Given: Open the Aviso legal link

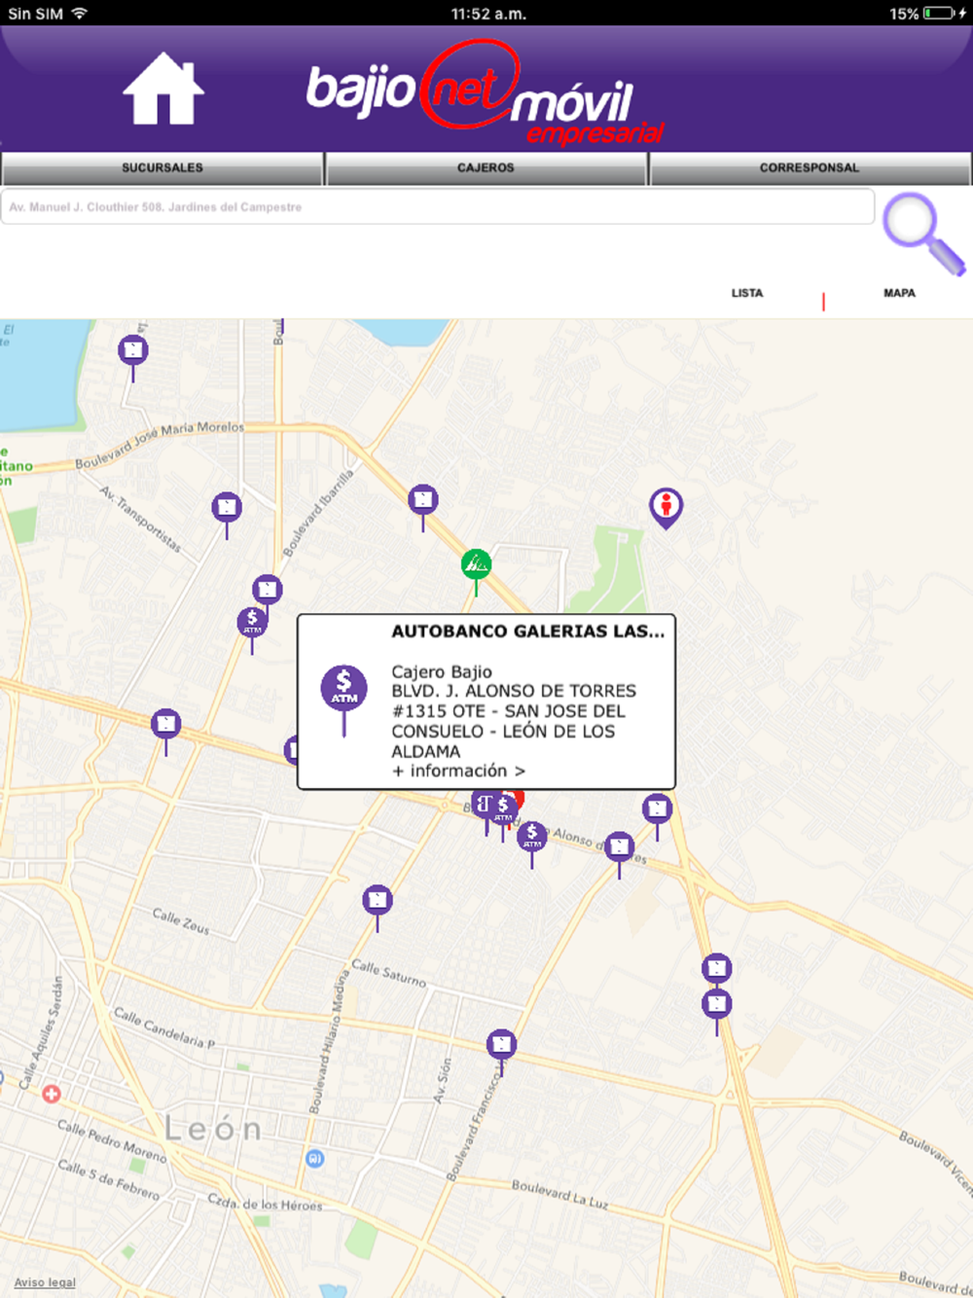Looking at the screenshot, I should point(45,1282).
